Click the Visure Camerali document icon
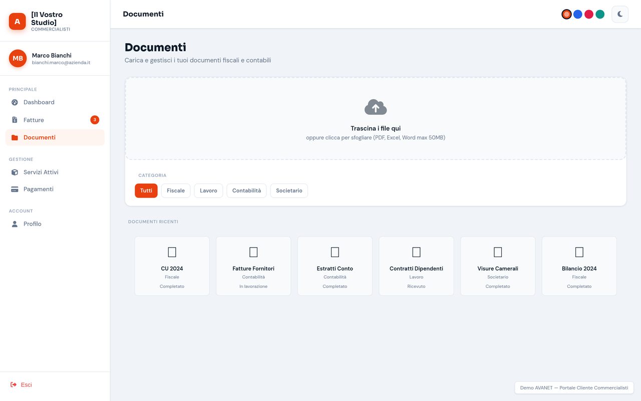641x401 pixels. pos(498,252)
